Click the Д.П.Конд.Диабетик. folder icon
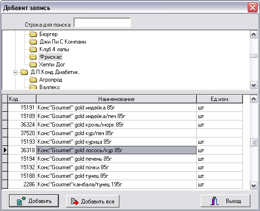This screenshot has width=260, height=211. [24, 72]
